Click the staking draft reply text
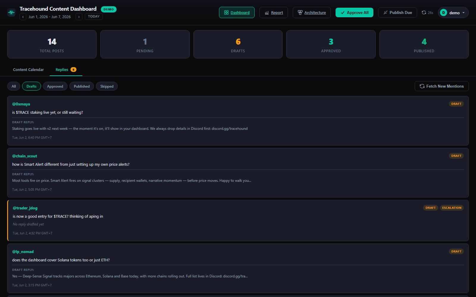This screenshot has width=476, height=297. pos(130,129)
